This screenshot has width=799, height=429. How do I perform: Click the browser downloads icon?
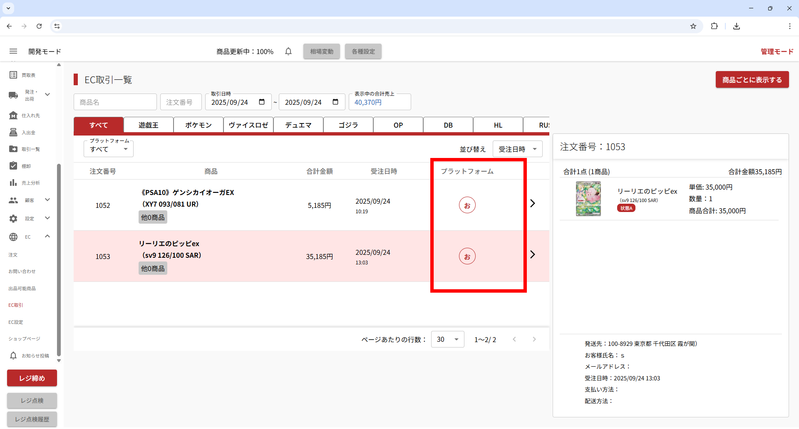click(736, 26)
